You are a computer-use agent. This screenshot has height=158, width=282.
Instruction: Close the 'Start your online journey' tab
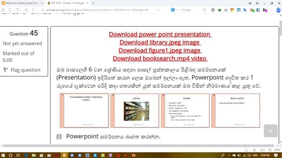pyautogui.click(x=42, y=3)
